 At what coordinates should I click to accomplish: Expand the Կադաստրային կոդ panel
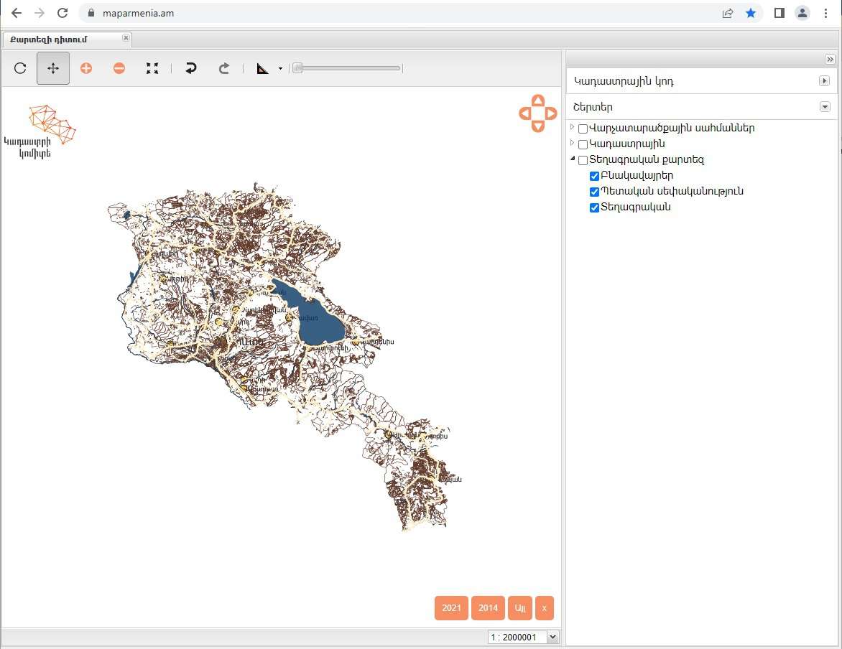824,81
